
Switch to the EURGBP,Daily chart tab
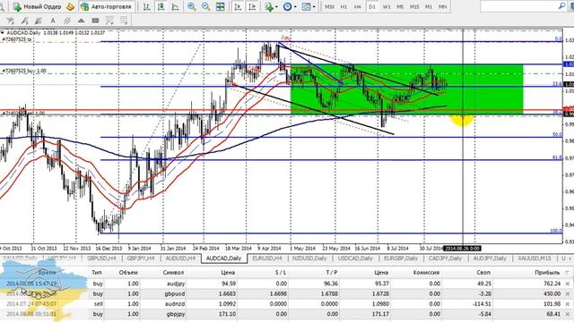click(401, 258)
